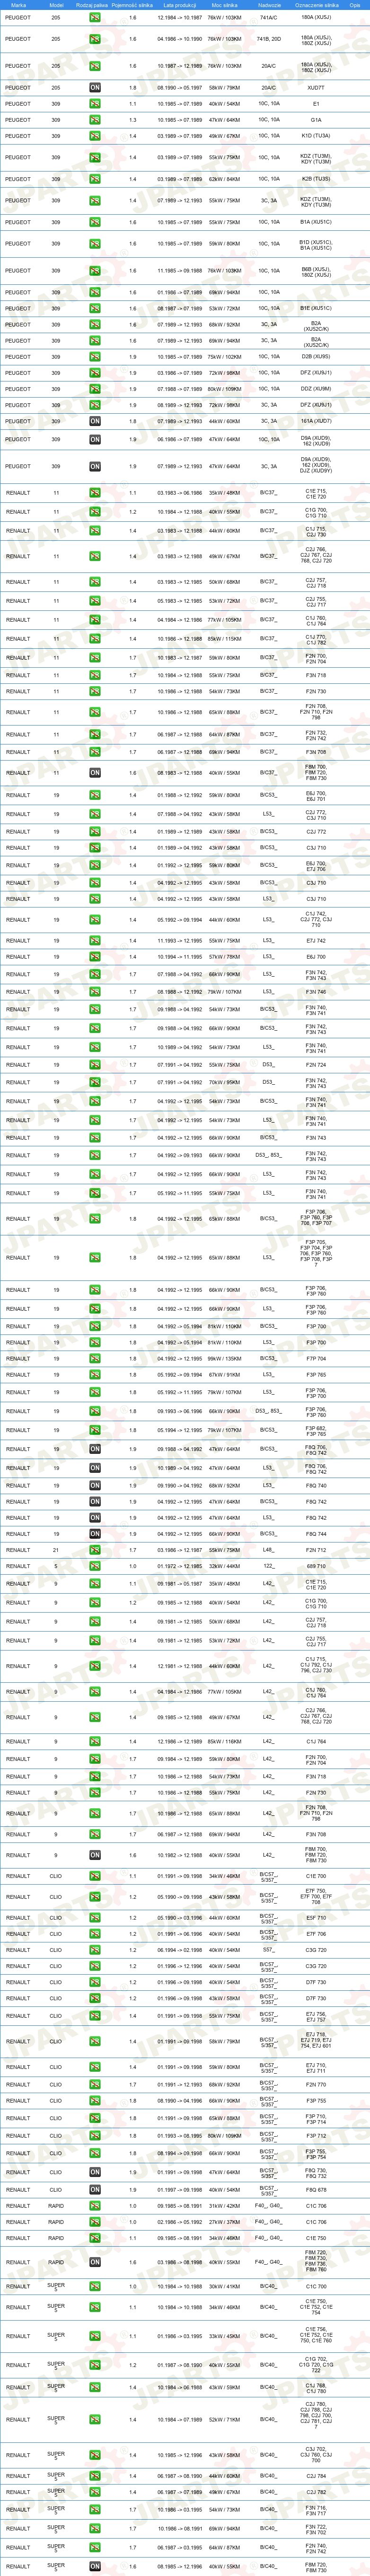This screenshot has width=370, height=2576.
Task: Click the Pojemność silnika column header
Action: (132, 5)
